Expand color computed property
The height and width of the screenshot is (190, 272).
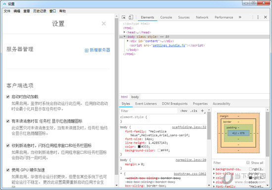(x=214, y=178)
